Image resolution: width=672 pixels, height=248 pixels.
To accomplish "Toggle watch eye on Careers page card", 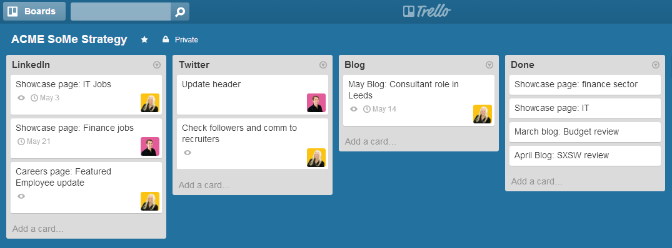I will 21,196.
